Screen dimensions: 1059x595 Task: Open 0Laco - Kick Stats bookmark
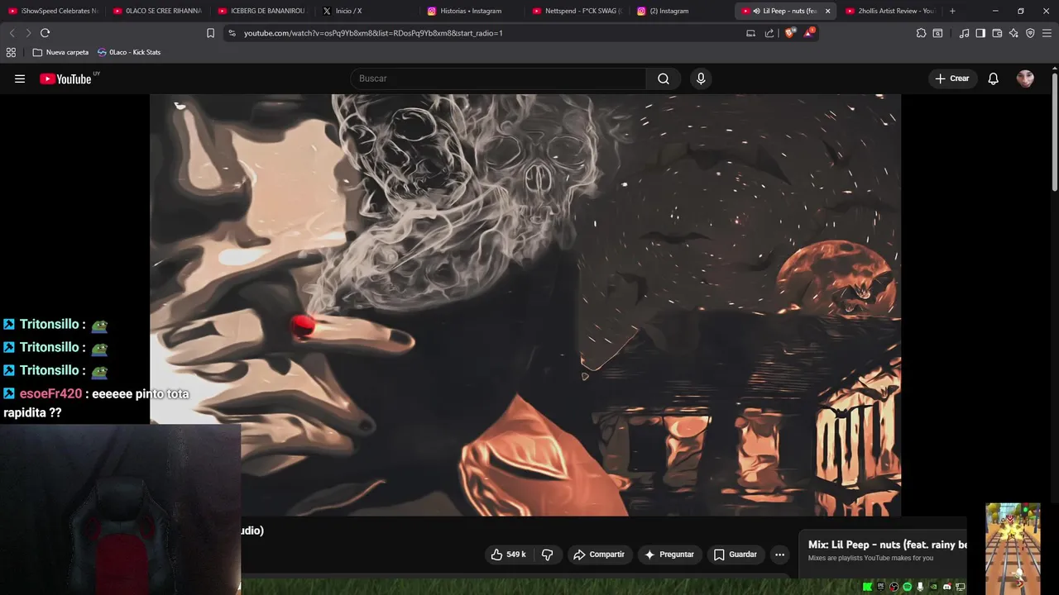[x=129, y=52]
